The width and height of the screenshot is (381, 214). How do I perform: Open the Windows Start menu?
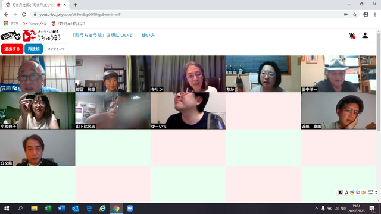[x=7, y=209]
